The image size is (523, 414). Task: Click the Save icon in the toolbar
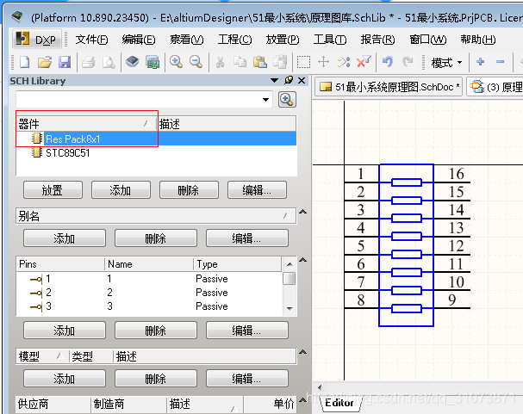[65, 62]
